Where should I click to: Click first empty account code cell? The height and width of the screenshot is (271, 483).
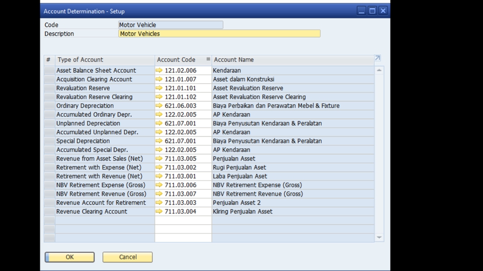(x=183, y=220)
